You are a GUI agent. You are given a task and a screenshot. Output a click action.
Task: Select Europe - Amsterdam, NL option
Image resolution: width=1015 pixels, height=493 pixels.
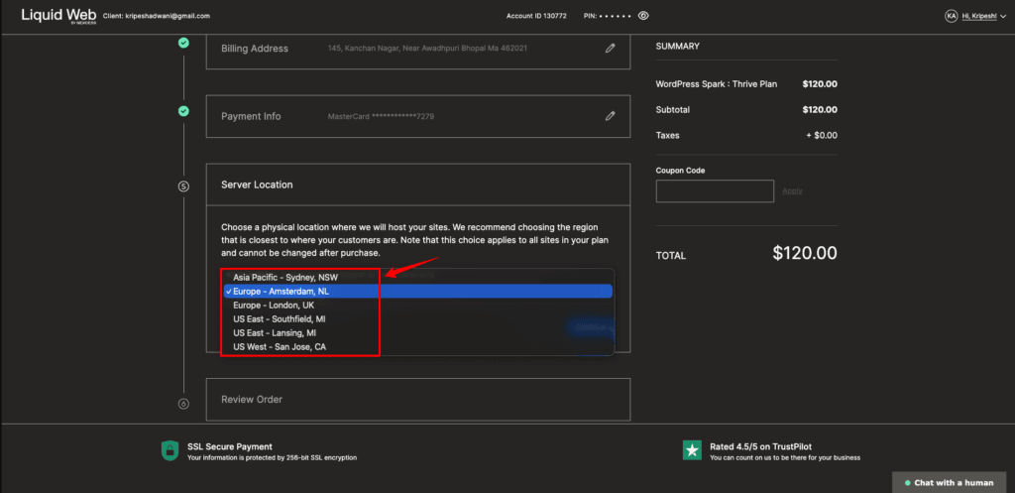[417, 292]
